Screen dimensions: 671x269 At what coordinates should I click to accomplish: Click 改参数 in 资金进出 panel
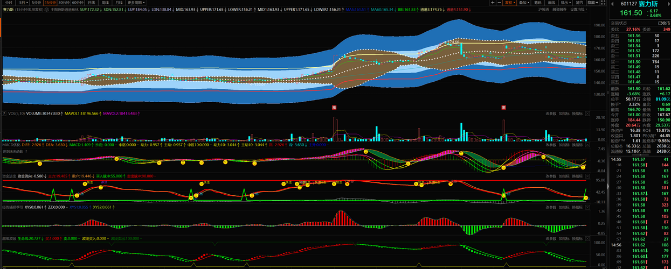click(550, 175)
